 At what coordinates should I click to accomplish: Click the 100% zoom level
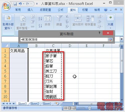pyautogui.click(x=82, y=108)
